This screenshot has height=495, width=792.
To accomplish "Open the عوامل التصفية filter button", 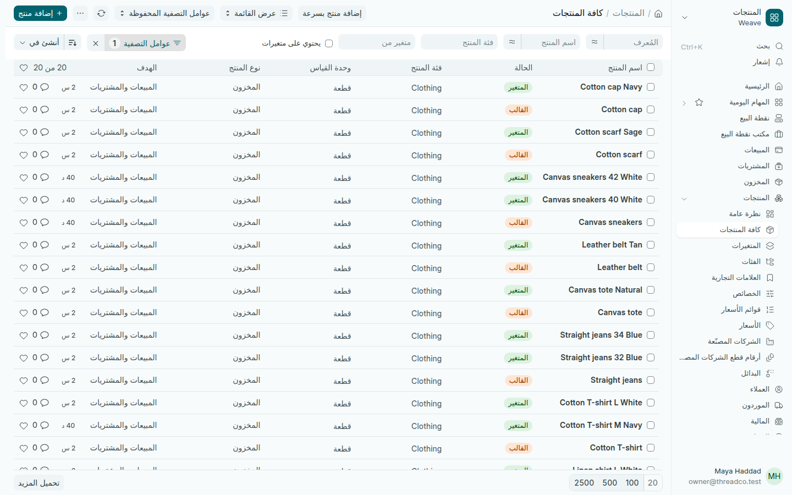I will [x=145, y=43].
